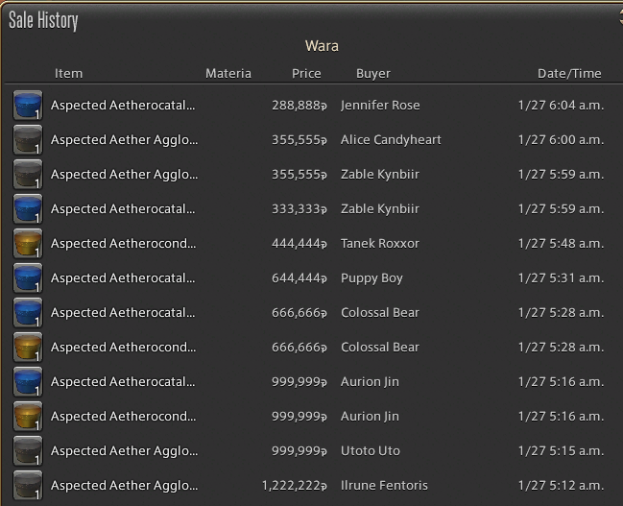Click the blue item icon in Puppy Boy's row
The width and height of the screenshot is (623, 506).
(28, 278)
